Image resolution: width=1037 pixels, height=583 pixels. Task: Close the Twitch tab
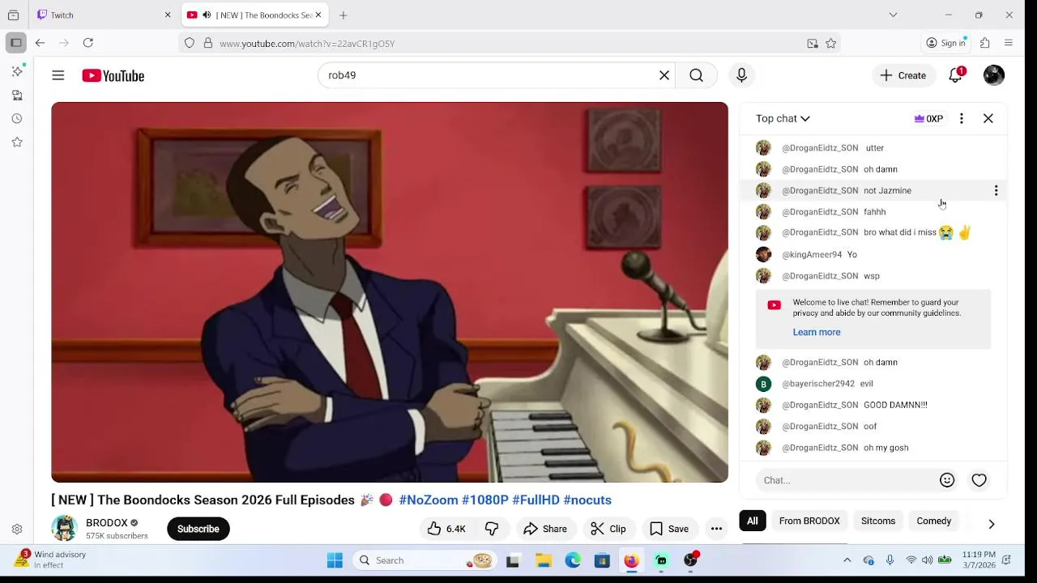[168, 15]
